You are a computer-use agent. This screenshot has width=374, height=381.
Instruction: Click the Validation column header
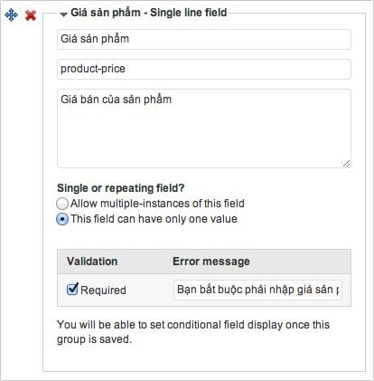point(92,262)
